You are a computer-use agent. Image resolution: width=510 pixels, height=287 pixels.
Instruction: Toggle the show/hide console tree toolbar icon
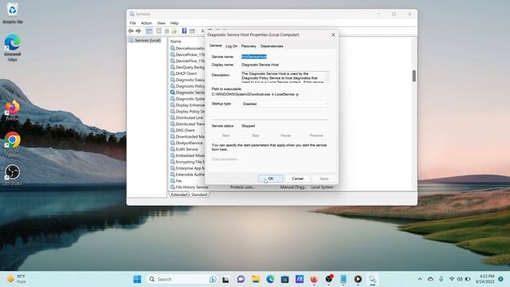tap(149, 31)
